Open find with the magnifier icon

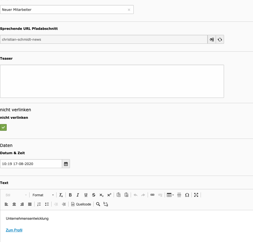[98, 204]
